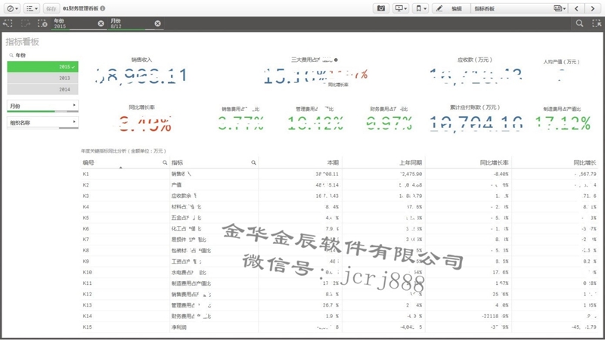Select 2014 in the 年份 filter
The width and height of the screenshot is (605, 340).
click(x=42, y=89)
